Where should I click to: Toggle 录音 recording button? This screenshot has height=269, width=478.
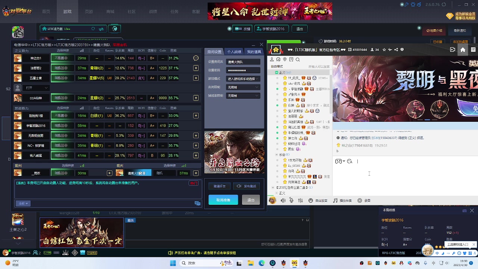pos(364,201)
